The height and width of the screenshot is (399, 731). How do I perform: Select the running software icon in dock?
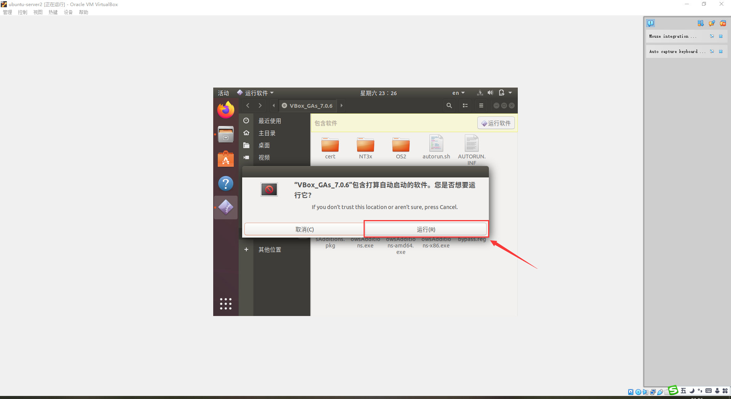pos(226,207)
